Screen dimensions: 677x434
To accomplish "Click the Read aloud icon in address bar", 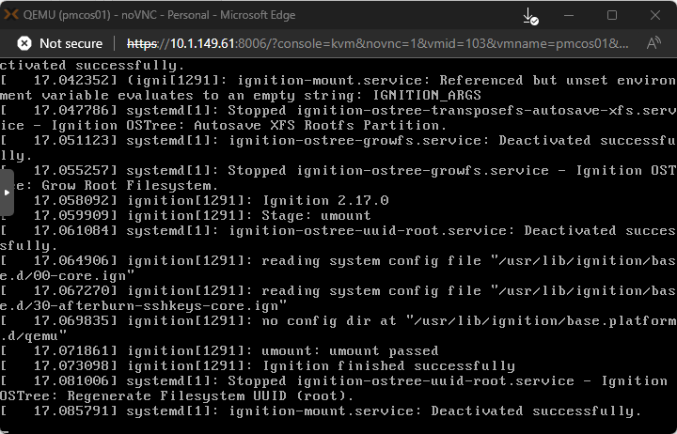I will pyautogui.click(x=653, y=44).
